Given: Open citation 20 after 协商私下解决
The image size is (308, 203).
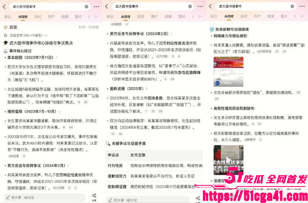Looking at the screenshot, I should pyautogui.click(x=161, y=111).
